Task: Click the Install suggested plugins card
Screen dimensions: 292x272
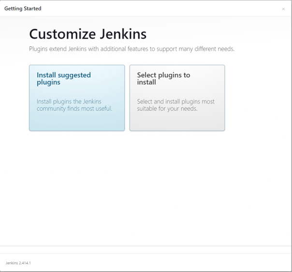Action: coord(77,98)
